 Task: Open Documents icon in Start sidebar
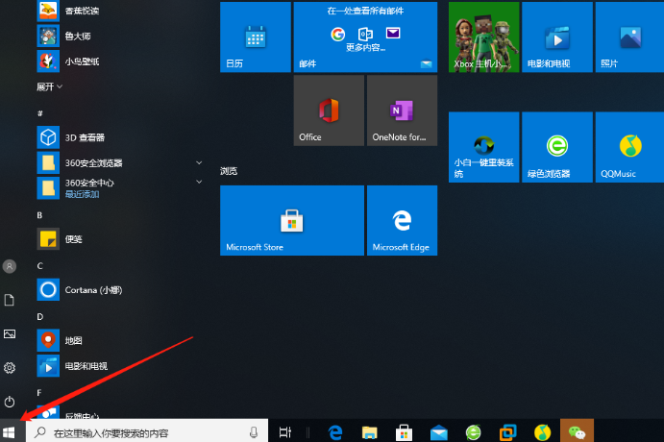(10, 300)
